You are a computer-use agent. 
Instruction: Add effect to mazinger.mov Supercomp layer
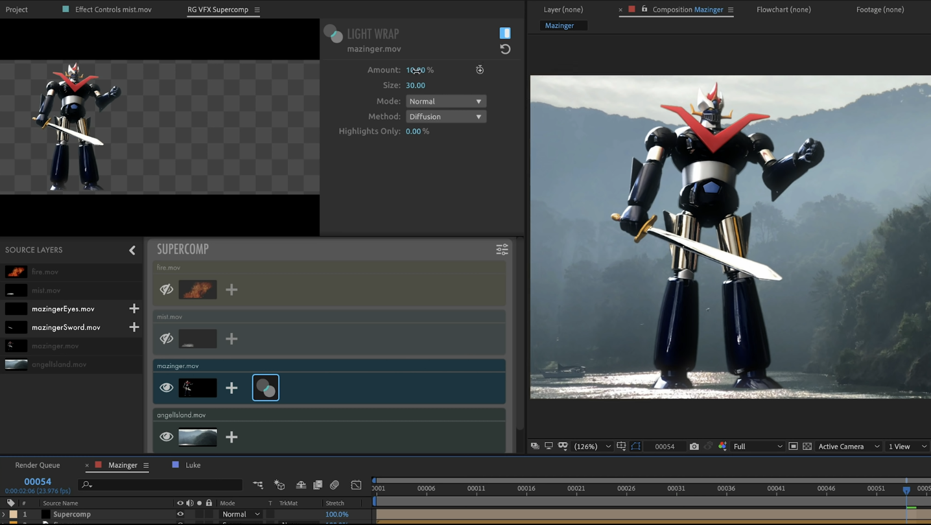click(231, 388)
